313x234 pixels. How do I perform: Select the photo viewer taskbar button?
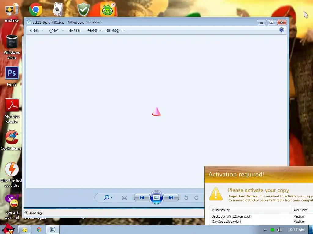click(53, 230)
